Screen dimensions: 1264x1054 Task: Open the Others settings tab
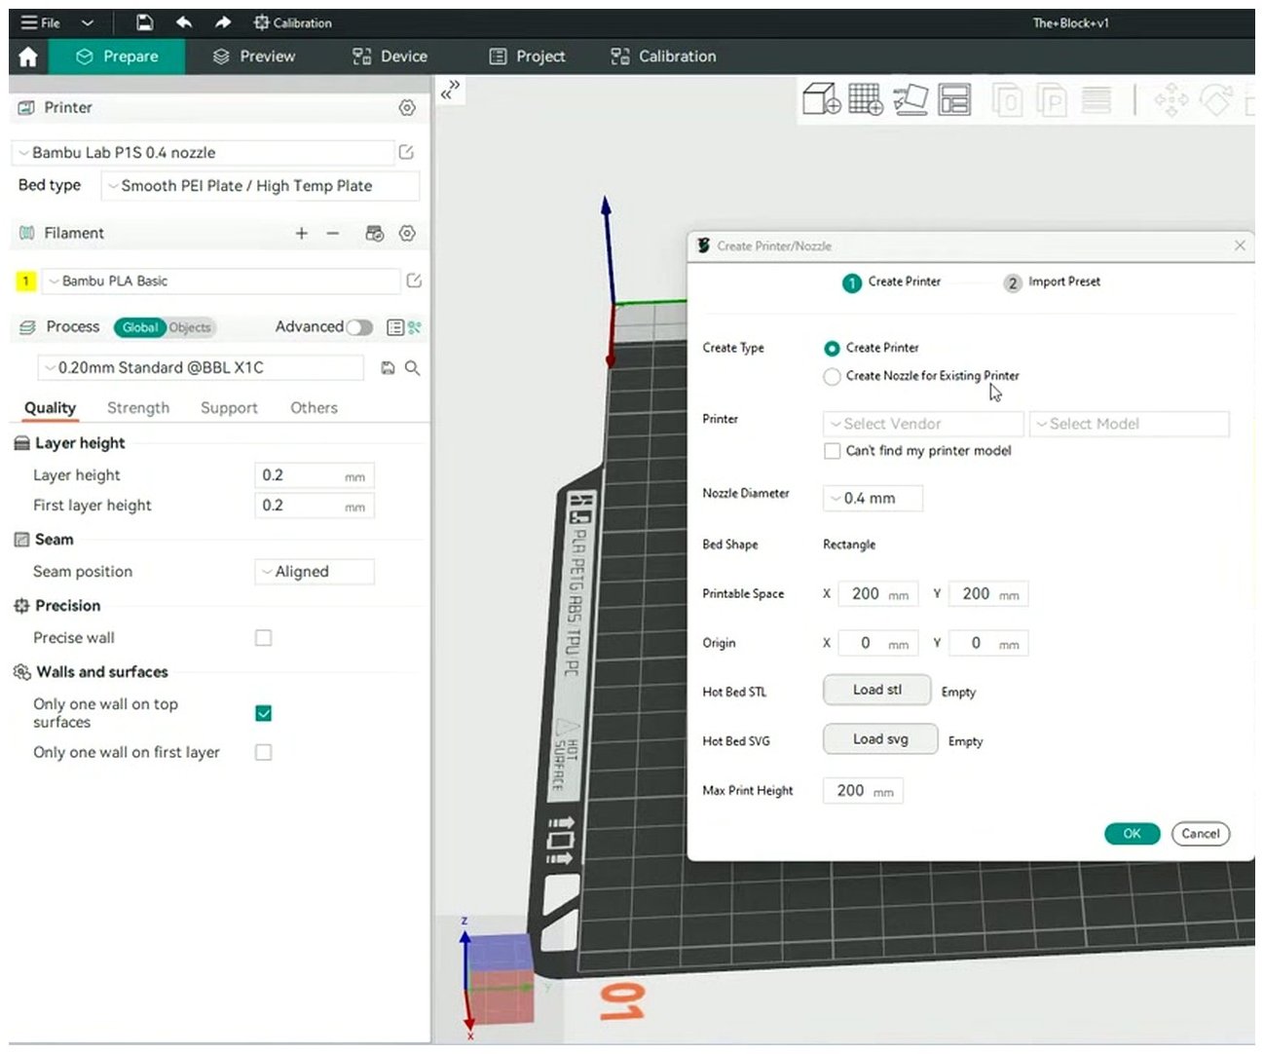(x=314, y=408)
